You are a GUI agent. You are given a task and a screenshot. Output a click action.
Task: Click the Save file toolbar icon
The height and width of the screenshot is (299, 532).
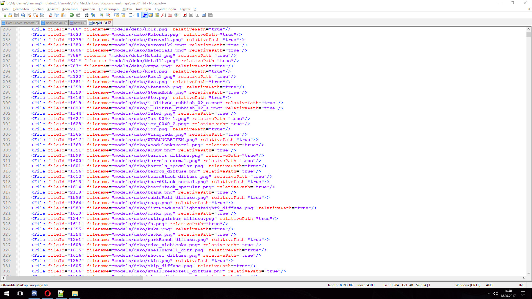[x=16, y=15]
